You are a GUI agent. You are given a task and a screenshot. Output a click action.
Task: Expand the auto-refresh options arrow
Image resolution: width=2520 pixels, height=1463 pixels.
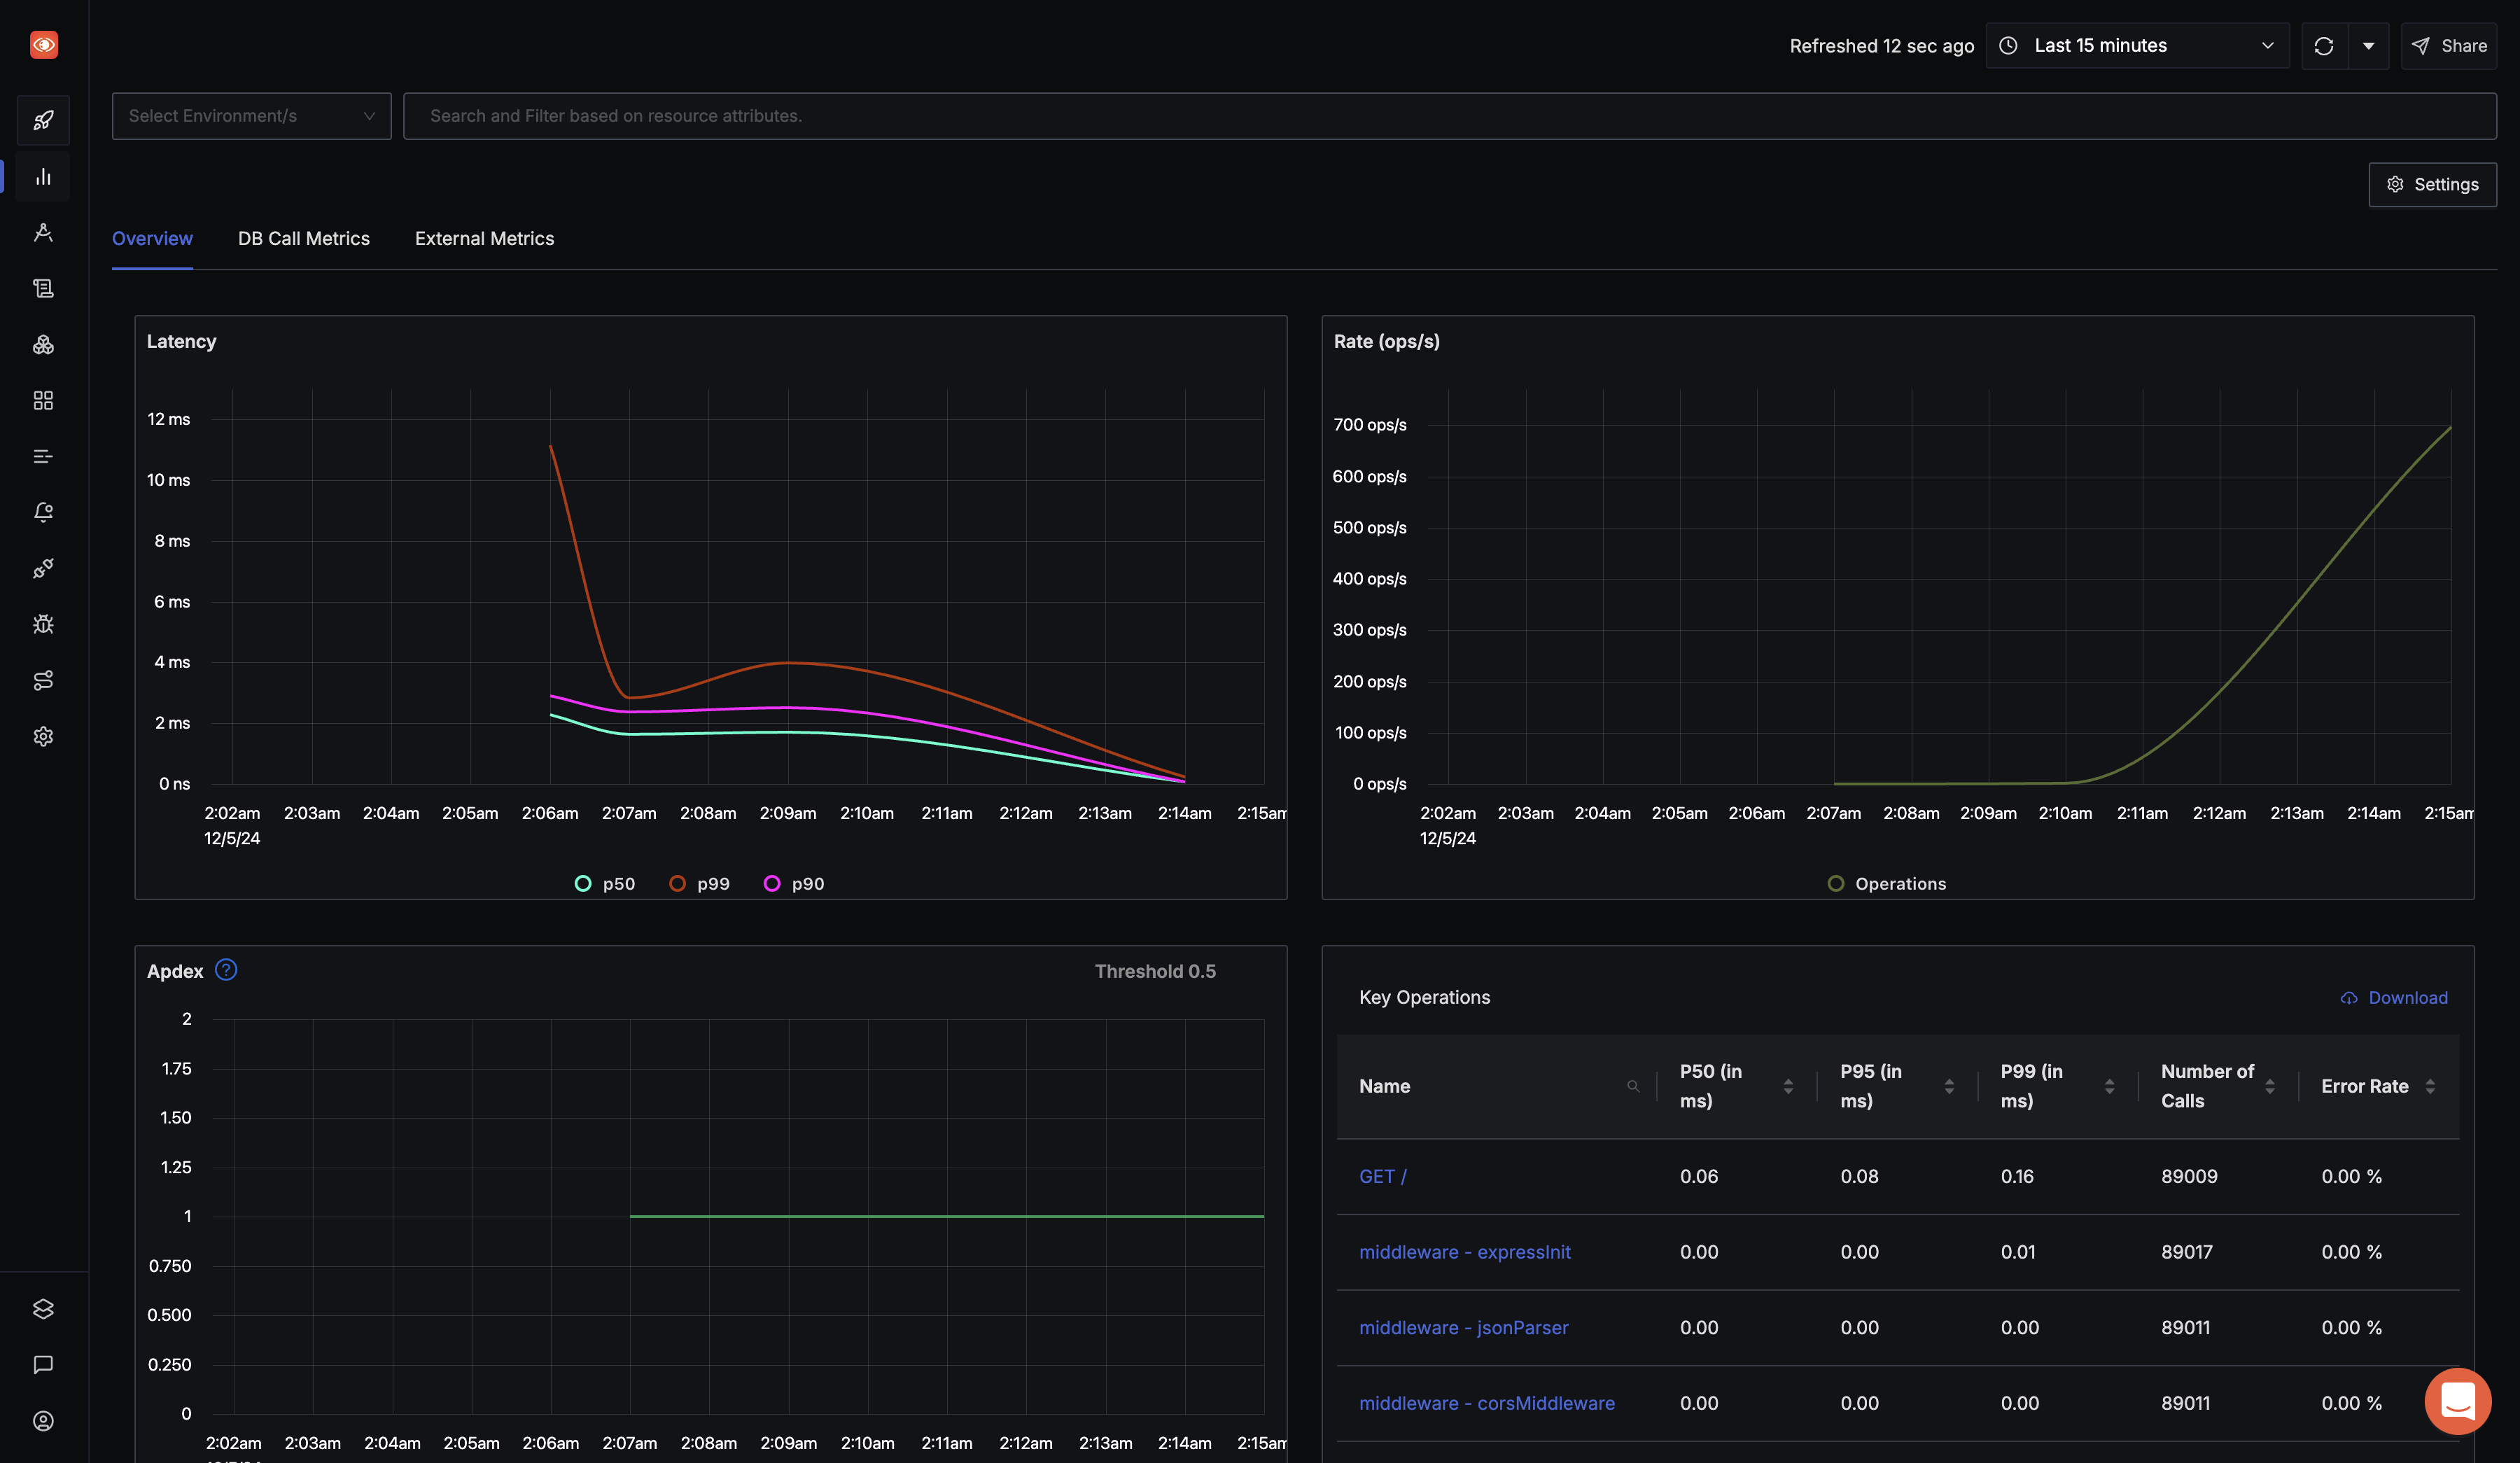(2368, 46)
